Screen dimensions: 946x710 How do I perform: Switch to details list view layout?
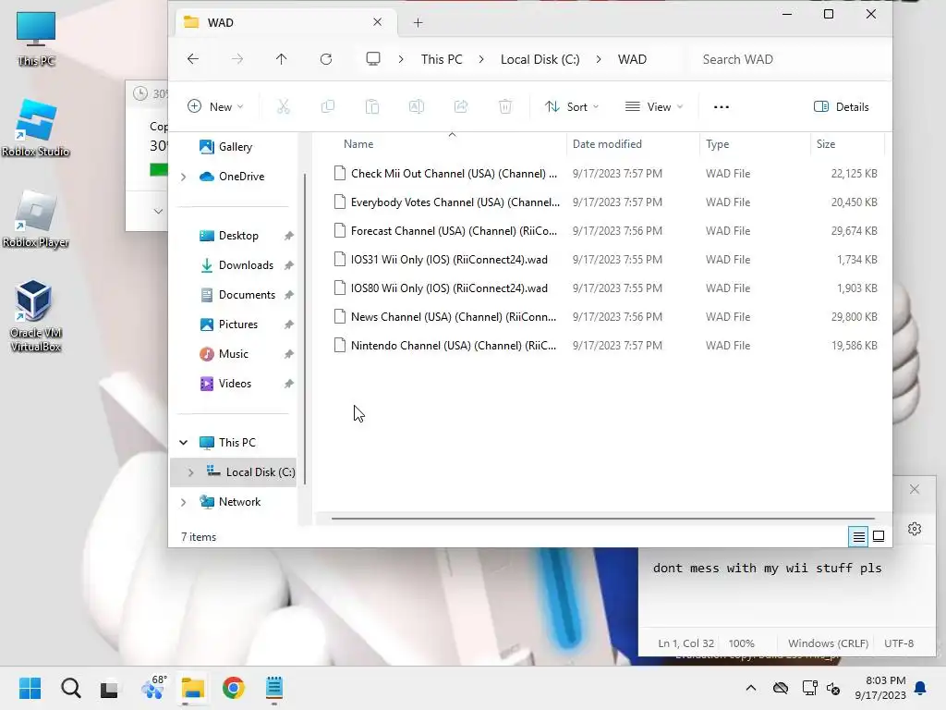[x=858, y=536]
